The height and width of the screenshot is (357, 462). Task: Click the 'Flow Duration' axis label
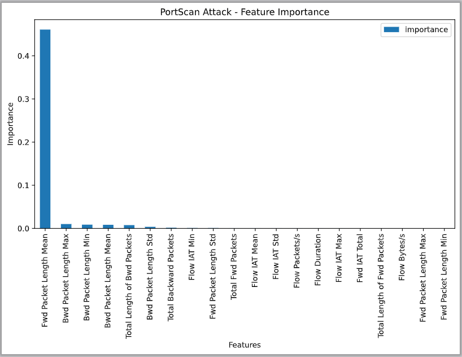317,260
